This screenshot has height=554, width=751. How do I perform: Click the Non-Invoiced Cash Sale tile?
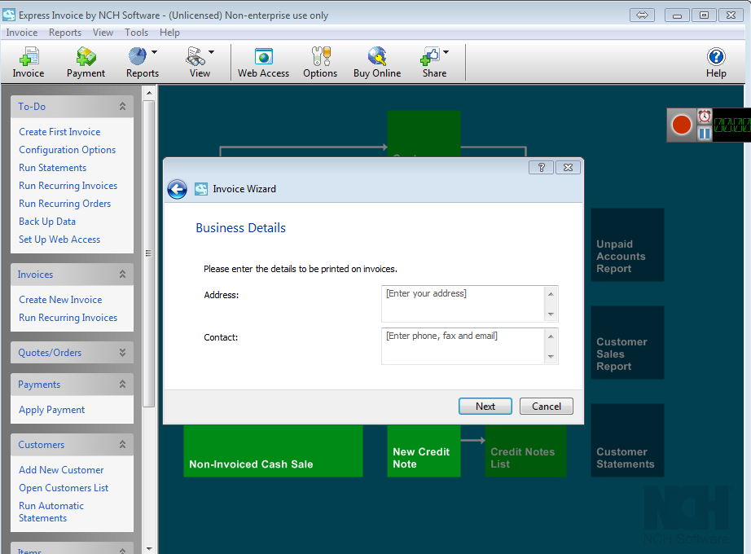pos(273,451)
